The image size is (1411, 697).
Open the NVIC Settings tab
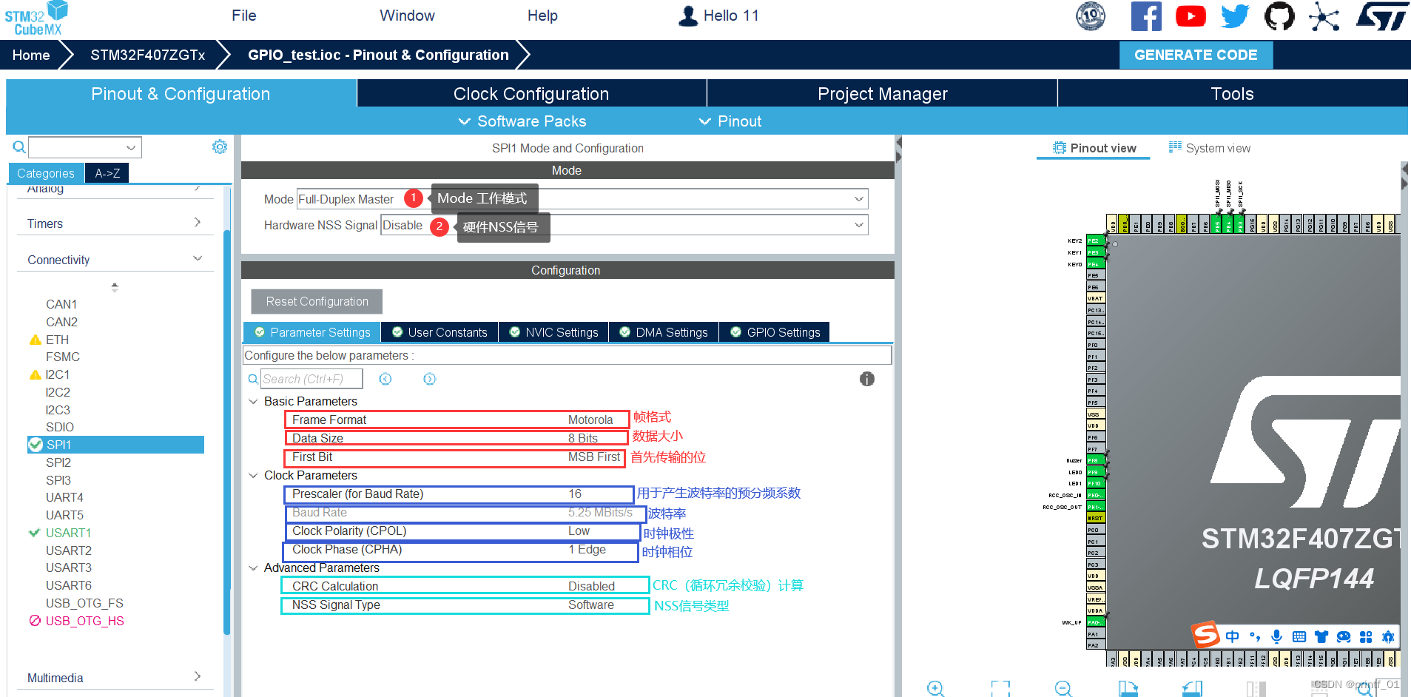[554, 332]
